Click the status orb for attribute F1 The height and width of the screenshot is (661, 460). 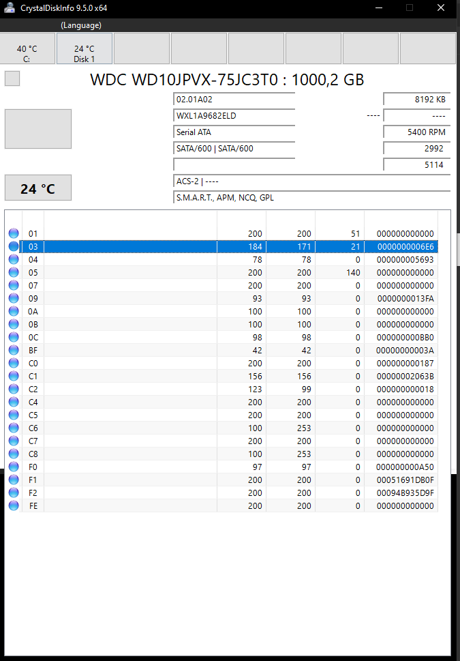[x=14, y=480]
